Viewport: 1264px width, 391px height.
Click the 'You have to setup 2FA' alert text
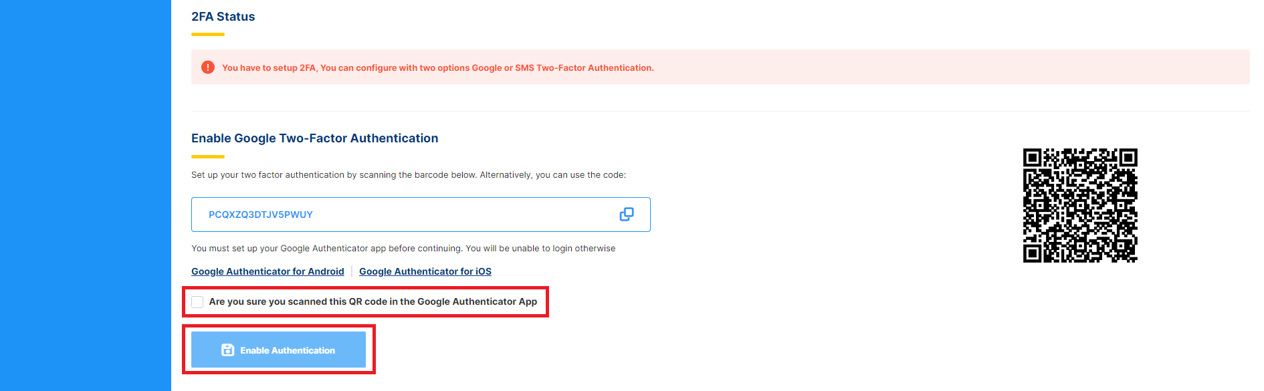[438, 68]
